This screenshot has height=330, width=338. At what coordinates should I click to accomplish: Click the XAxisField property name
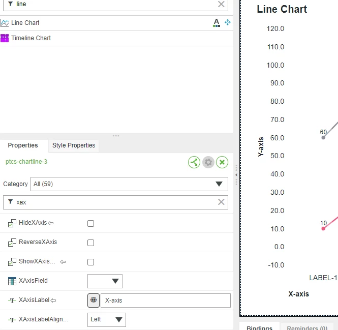pyautogui.click(x=33, y=281)
